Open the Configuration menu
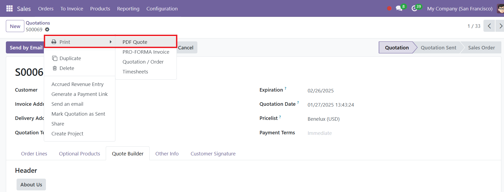The image size is (504, 192). pyautogui.click(x=162, y=9)
